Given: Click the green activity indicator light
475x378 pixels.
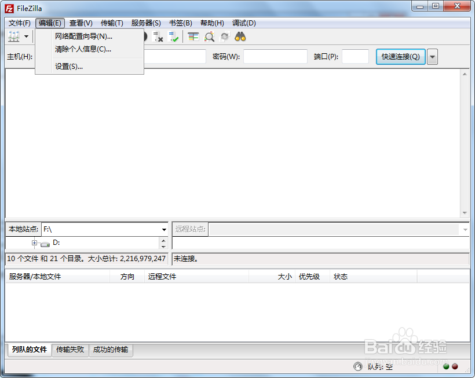Looking at the screenshot, I should (x=446, y=366).
